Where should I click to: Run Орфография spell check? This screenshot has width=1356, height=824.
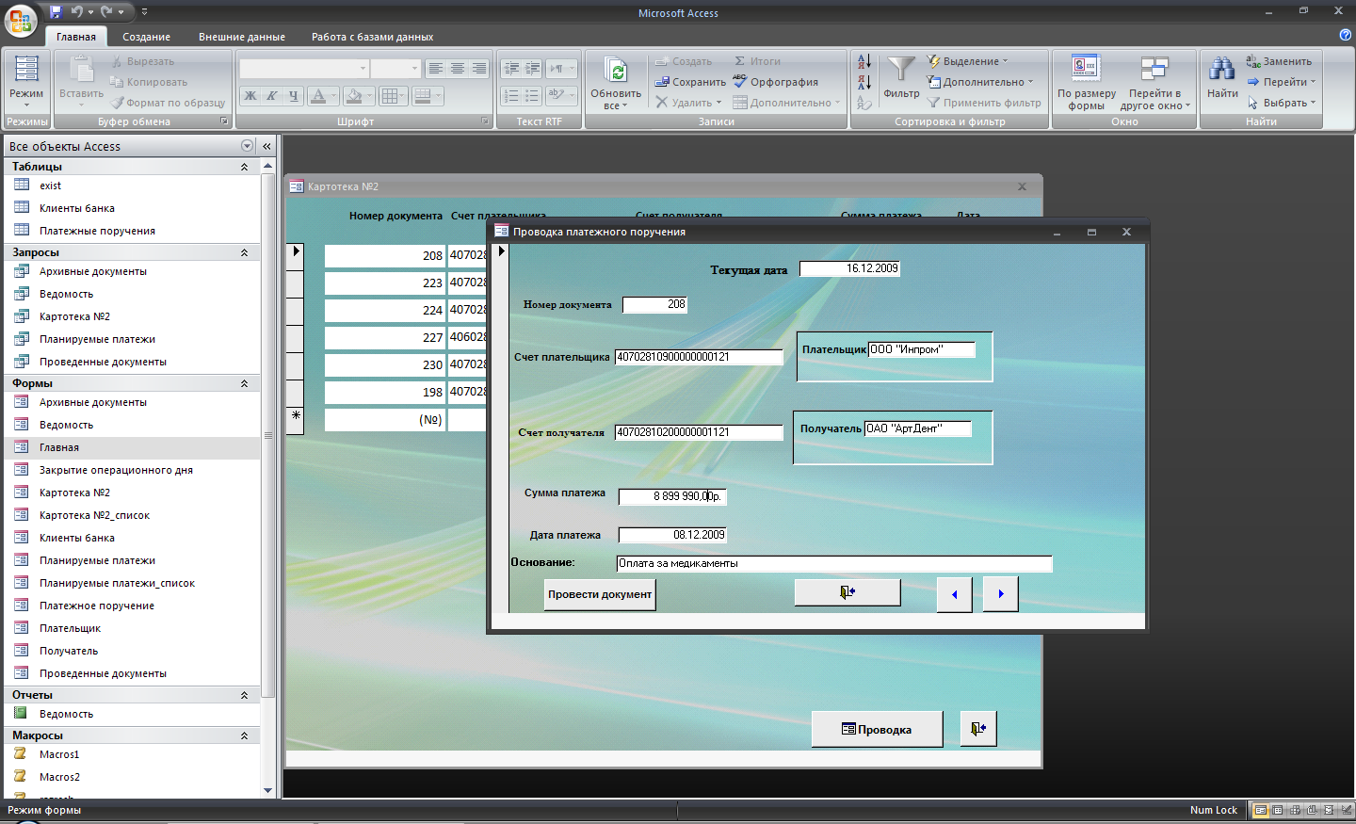tap(776, 82)
